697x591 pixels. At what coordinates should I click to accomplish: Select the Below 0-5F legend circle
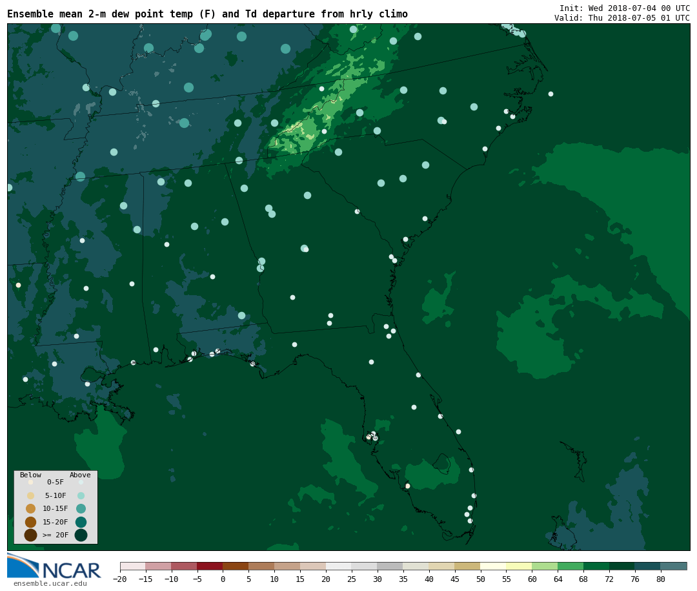[31, 482]
